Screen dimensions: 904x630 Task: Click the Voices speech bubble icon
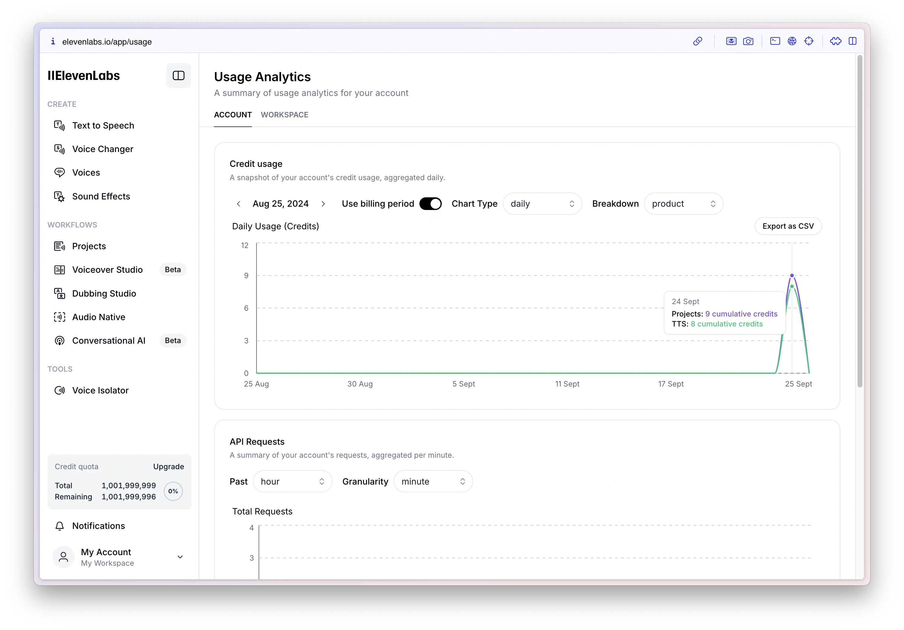59,173
